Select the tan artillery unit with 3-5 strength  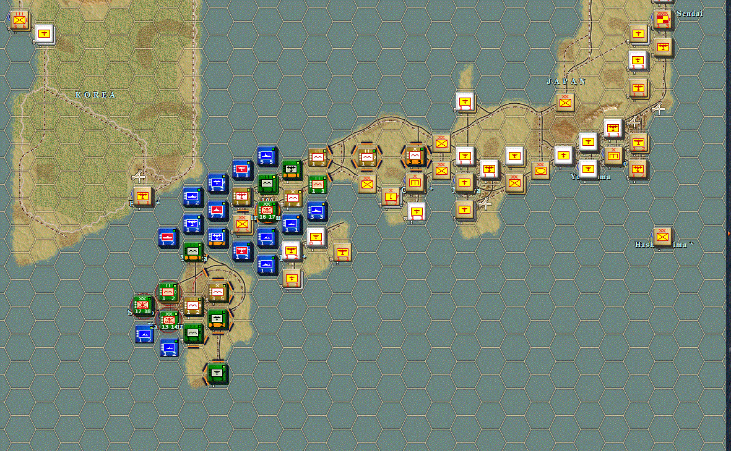(217, 291)
